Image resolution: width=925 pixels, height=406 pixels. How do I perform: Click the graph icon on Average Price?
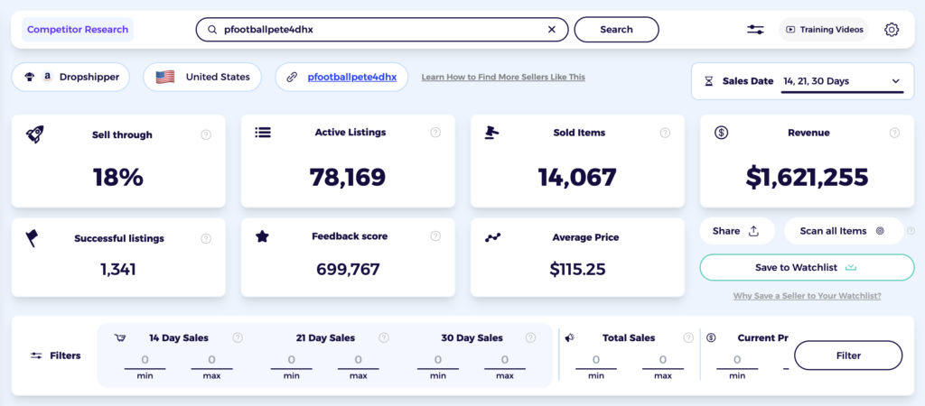point(492,237)
